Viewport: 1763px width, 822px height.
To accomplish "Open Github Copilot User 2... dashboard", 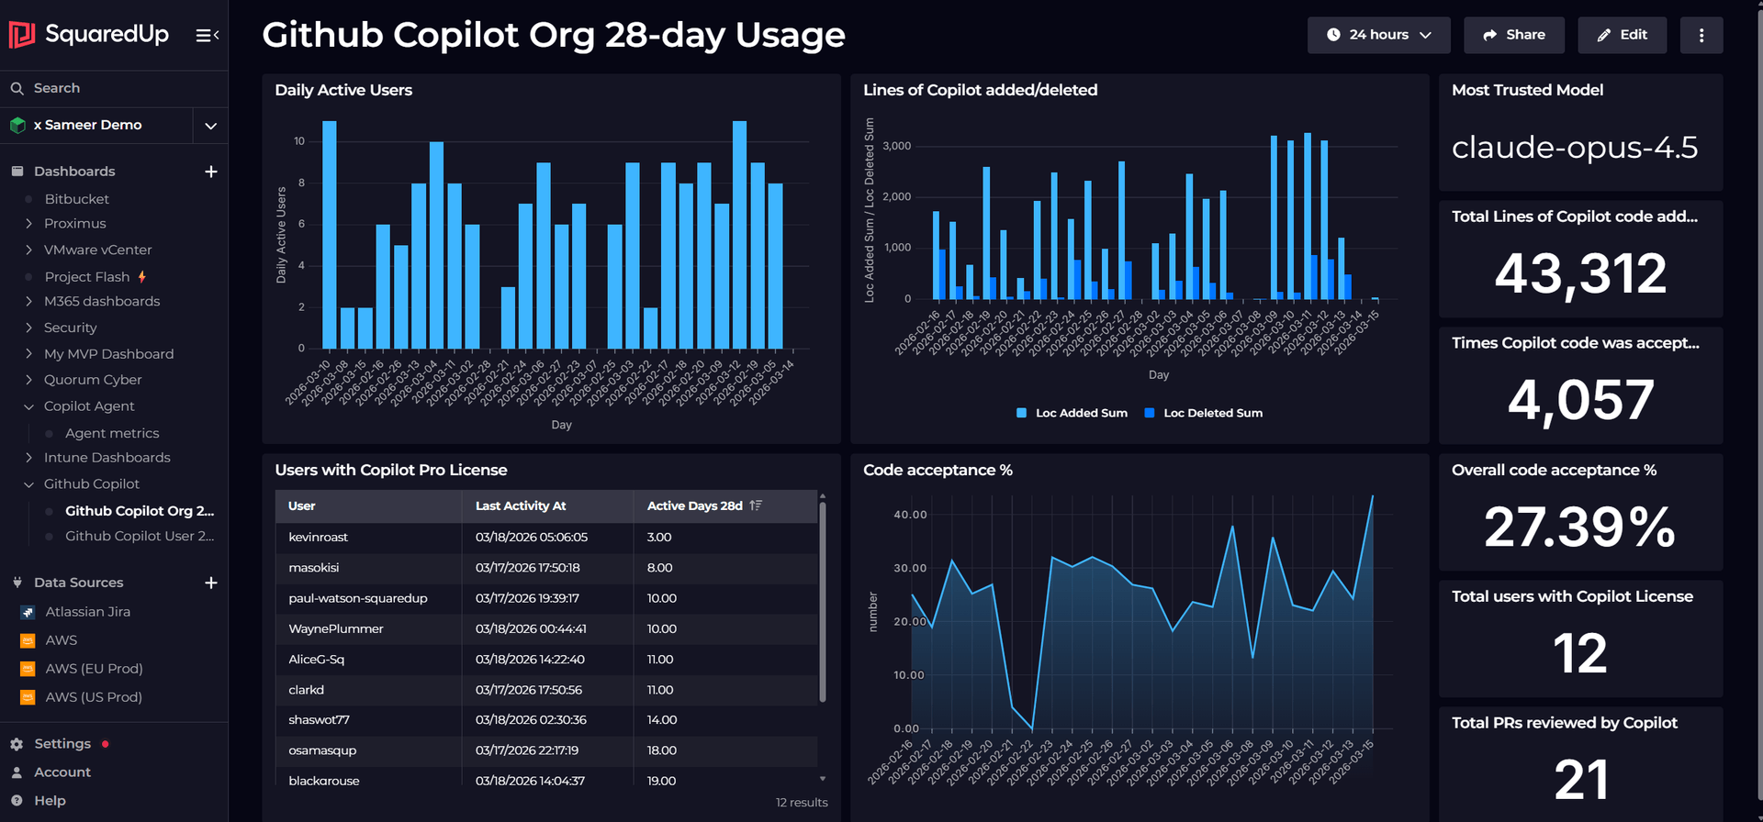I will [x=140, y=536].
